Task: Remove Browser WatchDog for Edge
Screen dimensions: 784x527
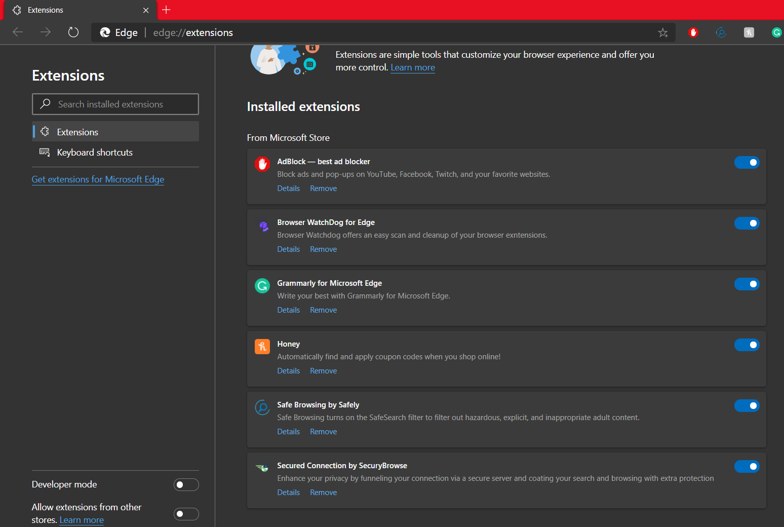Action: click(324, 249)
